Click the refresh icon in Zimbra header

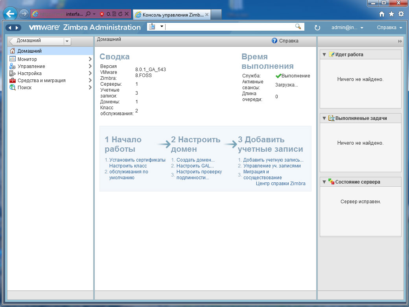pos(317,28)
